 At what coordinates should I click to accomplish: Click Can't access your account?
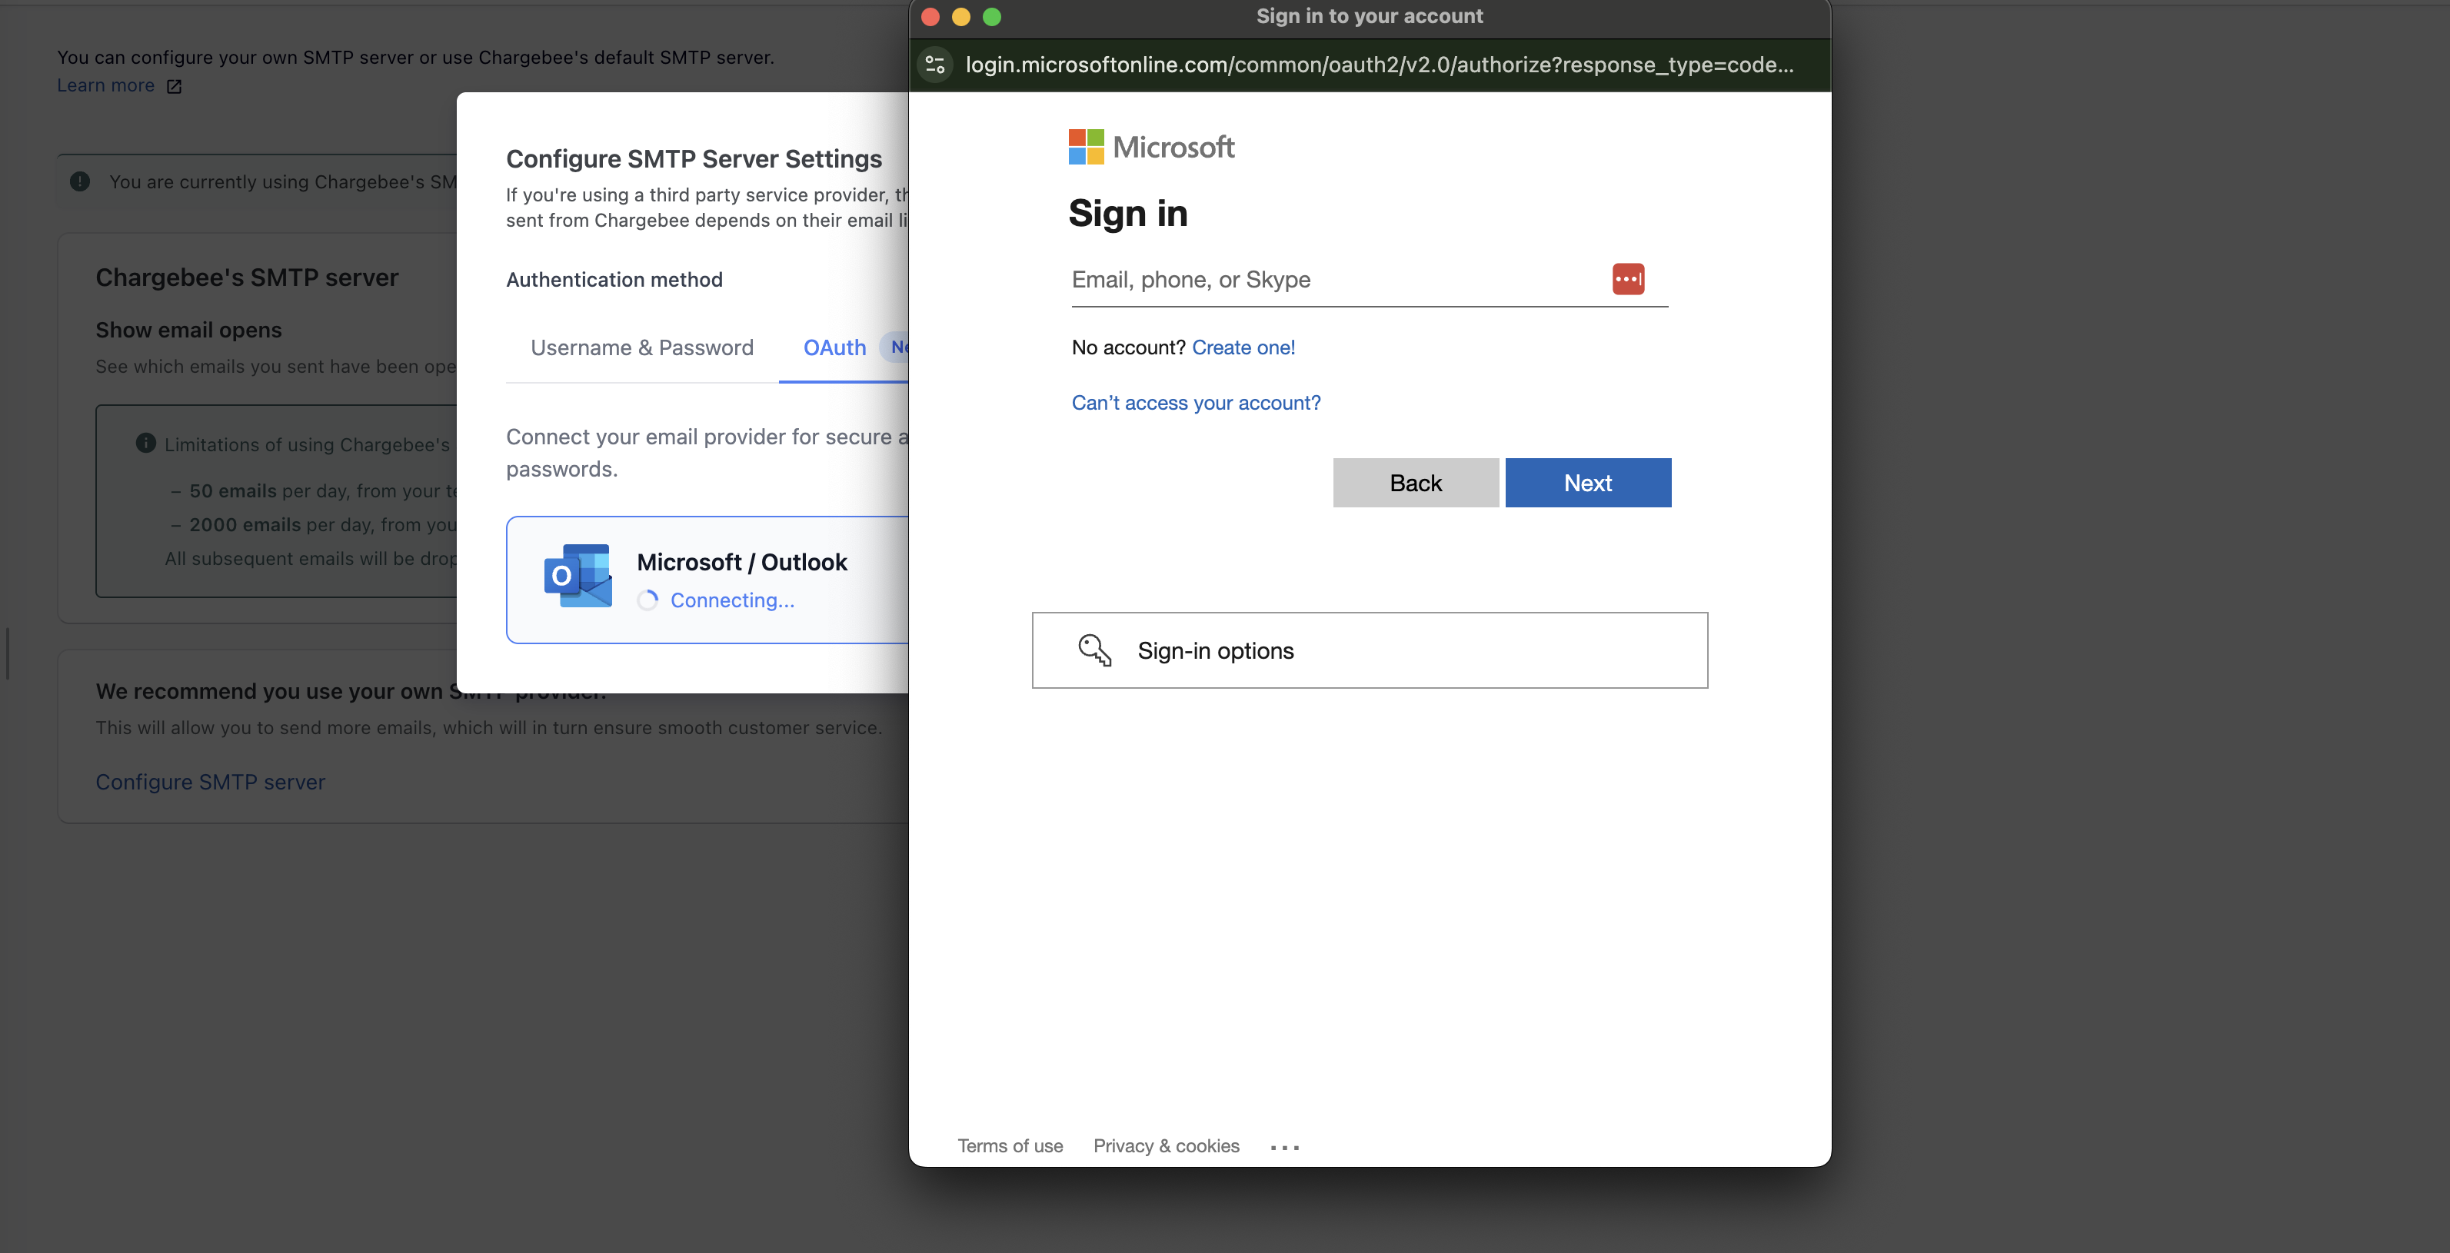1196,403
